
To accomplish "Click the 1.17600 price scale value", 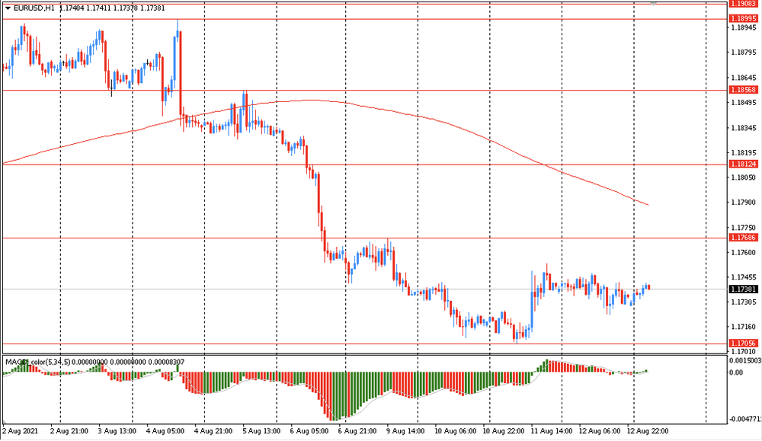I will 744,253.
